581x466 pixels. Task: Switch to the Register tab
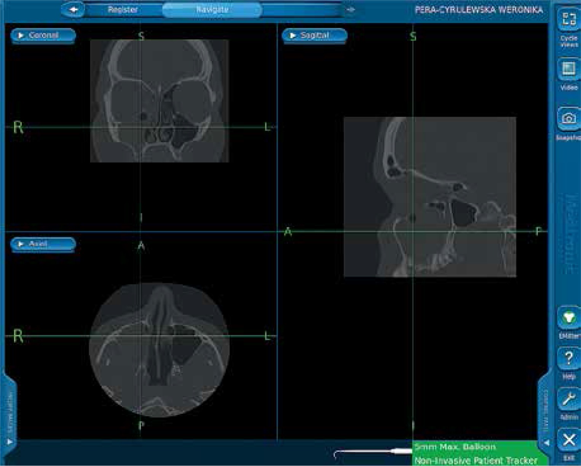(x=123, y=10)
